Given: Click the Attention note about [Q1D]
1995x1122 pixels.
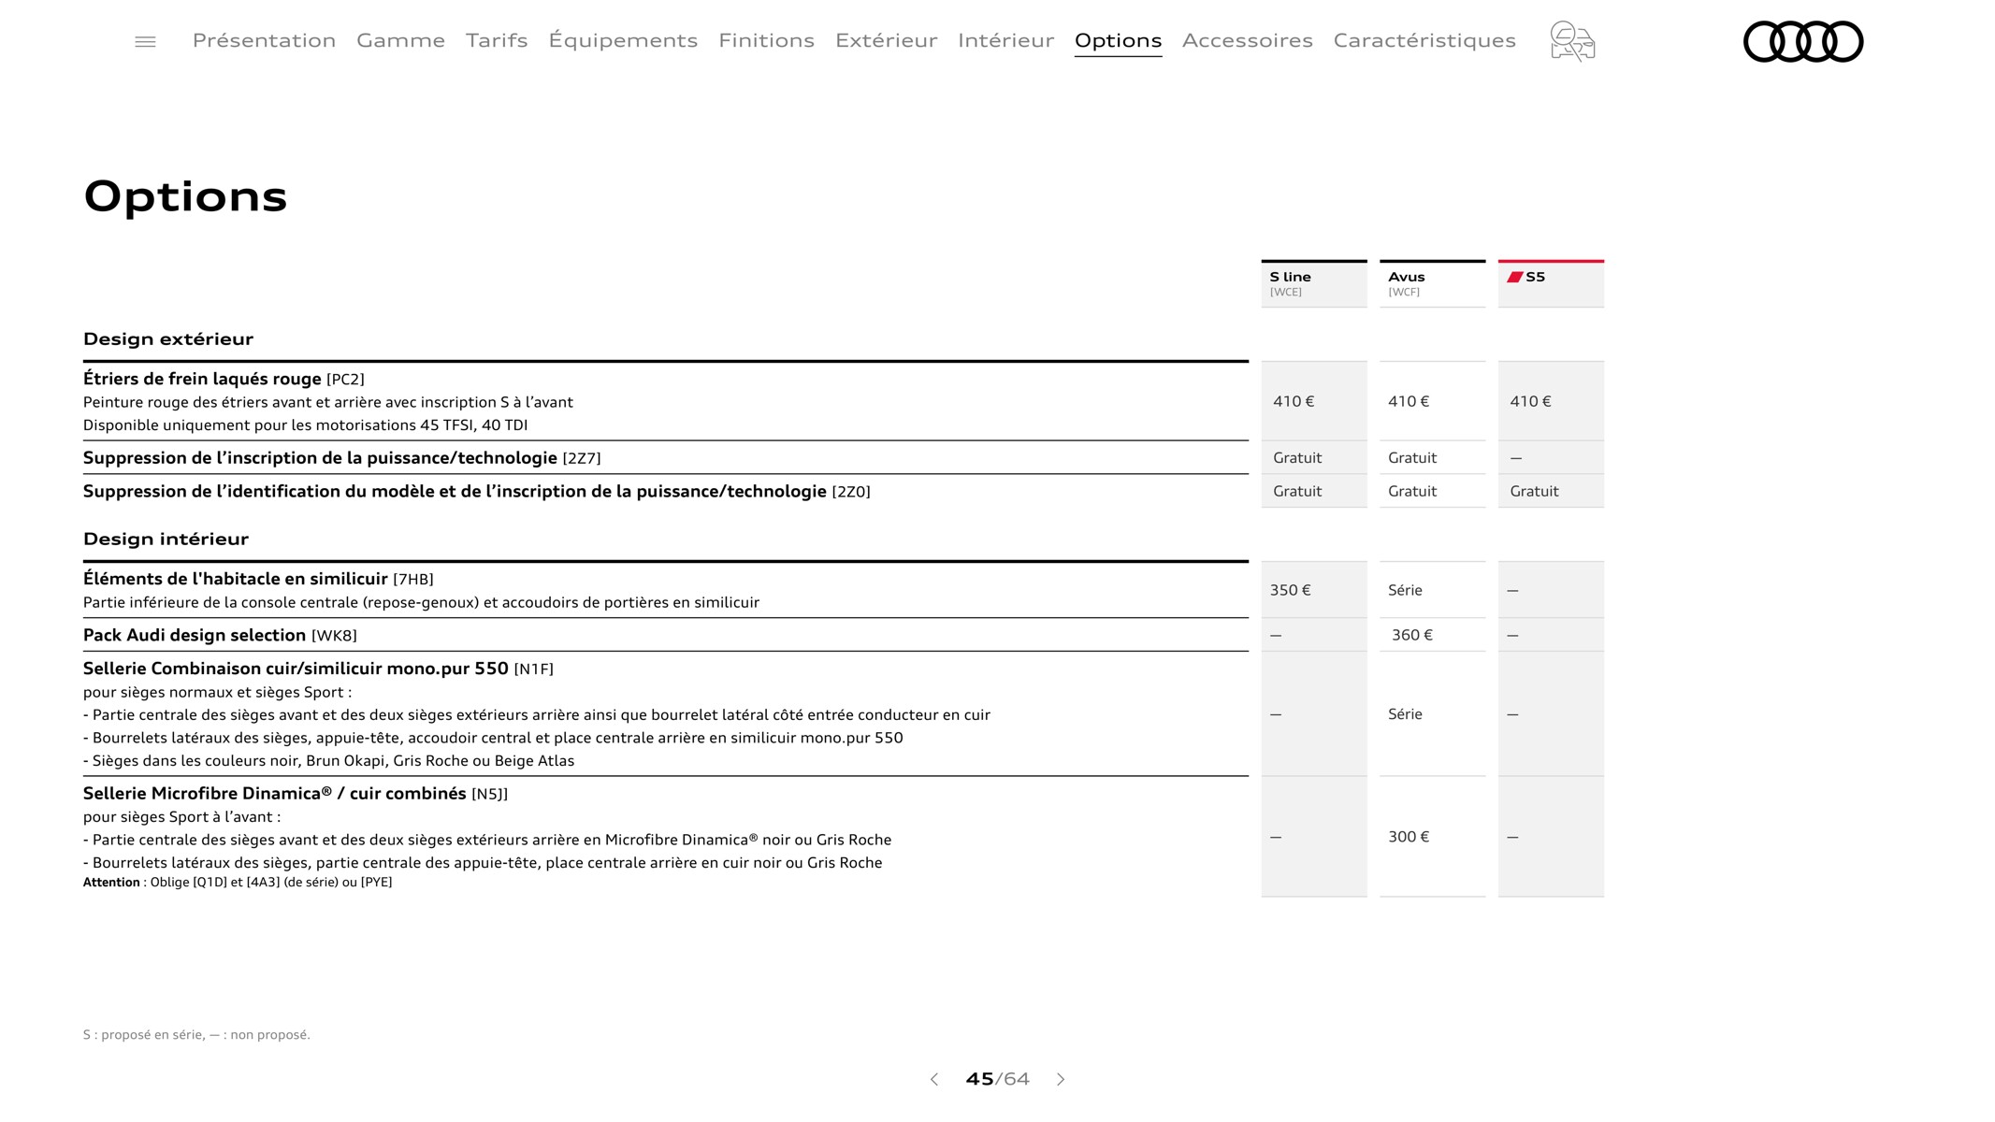Looking at the screenshot, I should [238, 882].
